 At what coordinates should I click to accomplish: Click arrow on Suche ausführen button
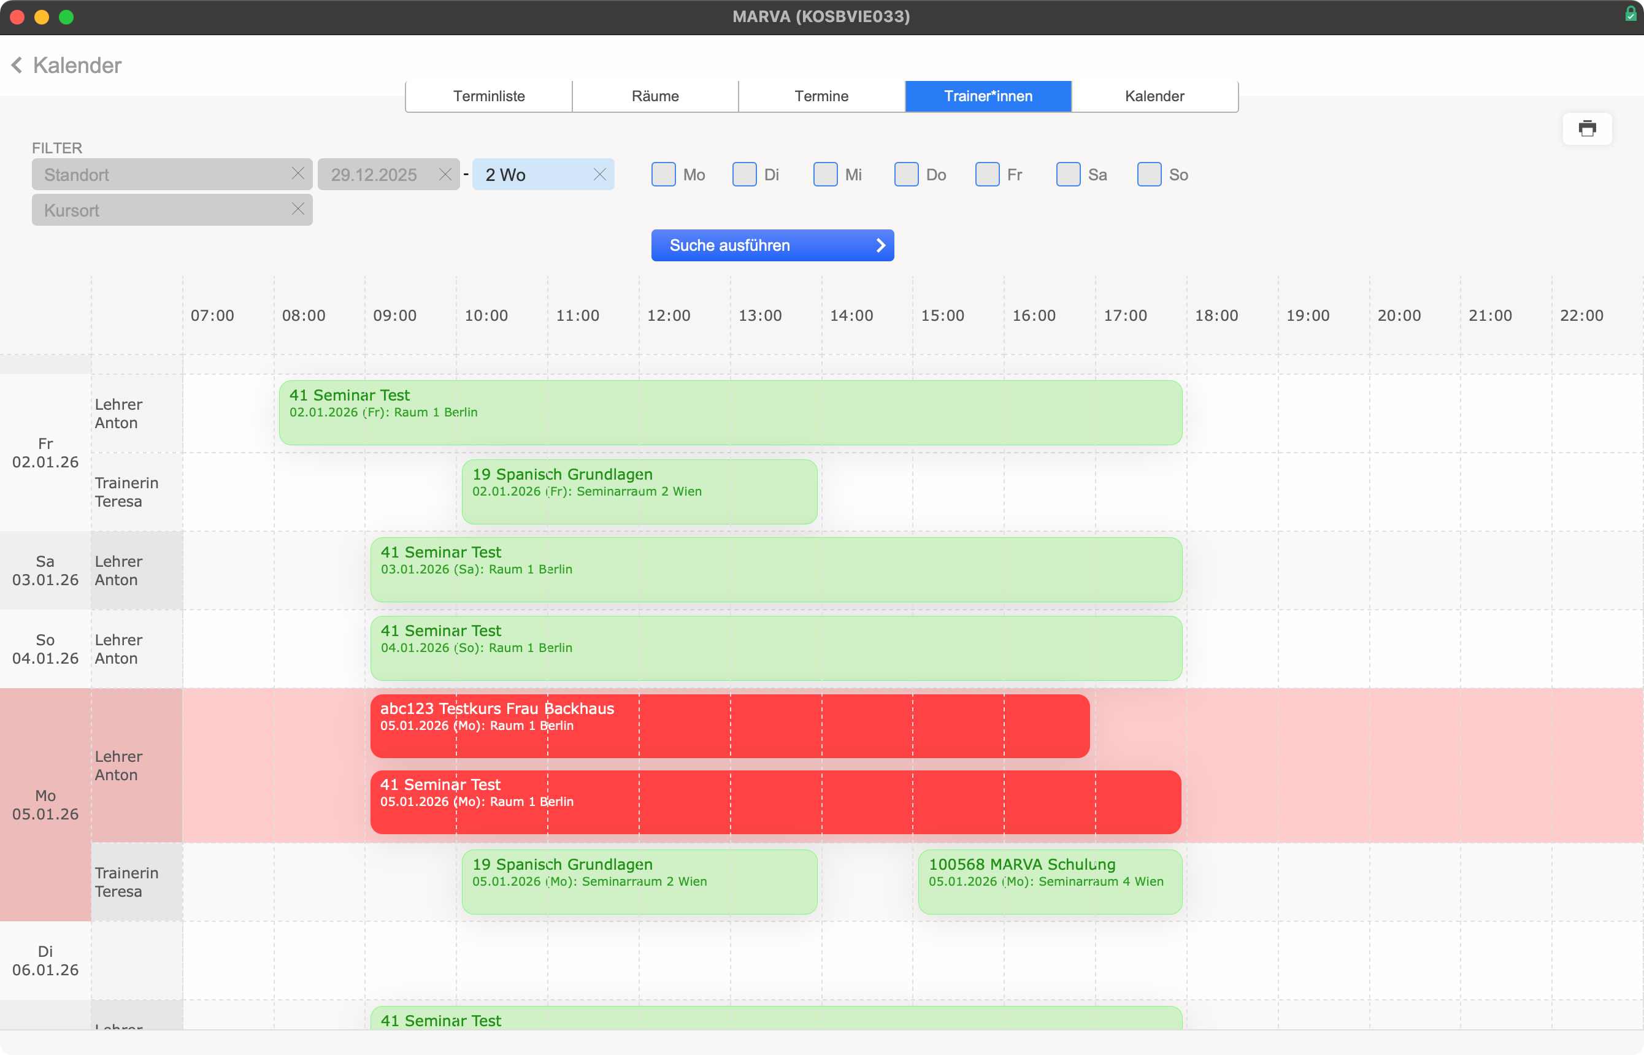click(880, 245)
